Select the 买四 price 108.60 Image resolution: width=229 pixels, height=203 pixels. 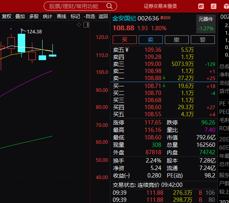click(x=153, y=107)
